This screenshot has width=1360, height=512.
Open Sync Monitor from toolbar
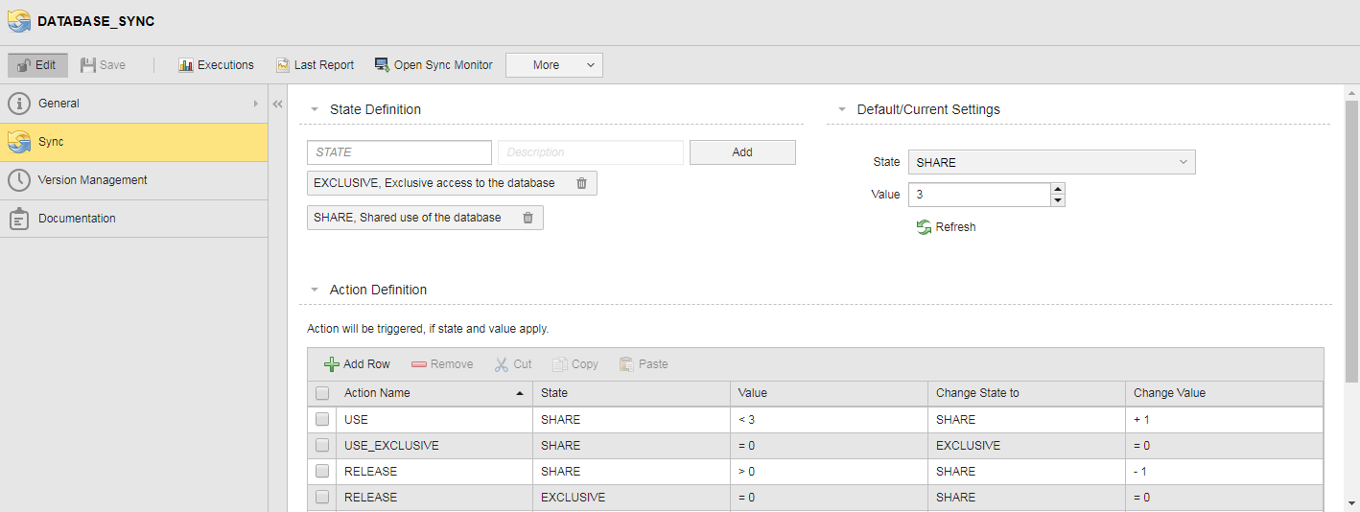pyautogui.click(x=434, y=65)
